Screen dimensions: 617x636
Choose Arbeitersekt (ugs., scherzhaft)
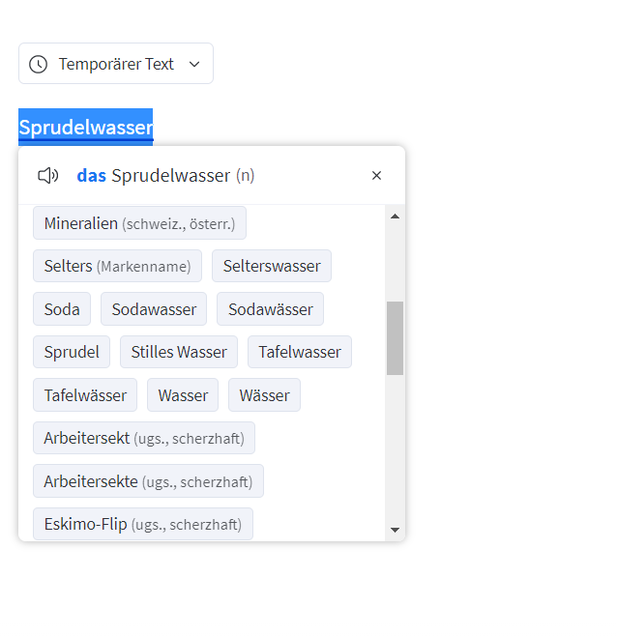(x=144, y=438)
